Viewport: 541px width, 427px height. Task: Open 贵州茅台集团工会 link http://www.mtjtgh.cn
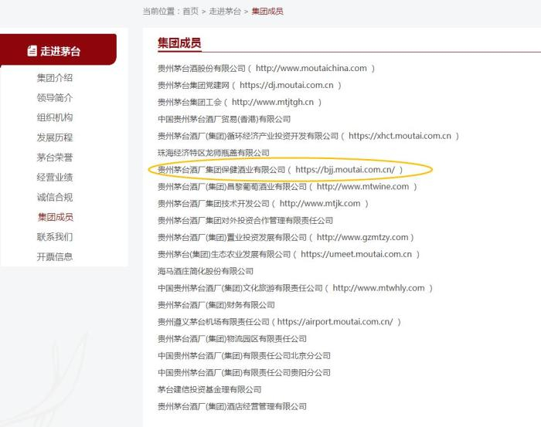273,102
